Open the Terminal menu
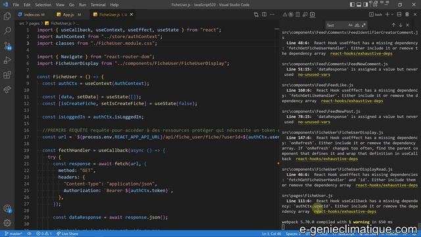Viewport: 421px width, 237px height. (x=98, y=5)
